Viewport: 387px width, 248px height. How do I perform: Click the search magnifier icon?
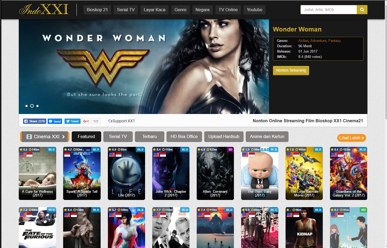[362, 9]
